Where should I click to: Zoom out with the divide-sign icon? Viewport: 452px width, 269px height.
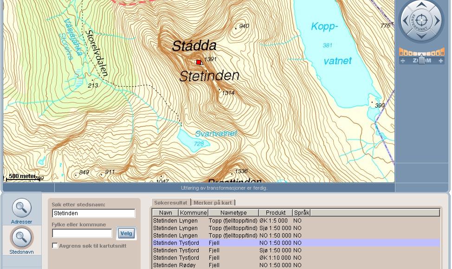pos(402,61)
